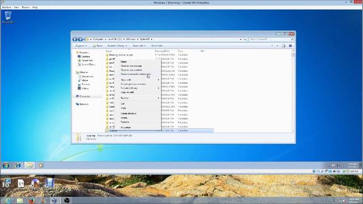Click the address bar refresh button
This screenshot has height=204, width=363.
[x=245, y=39]
